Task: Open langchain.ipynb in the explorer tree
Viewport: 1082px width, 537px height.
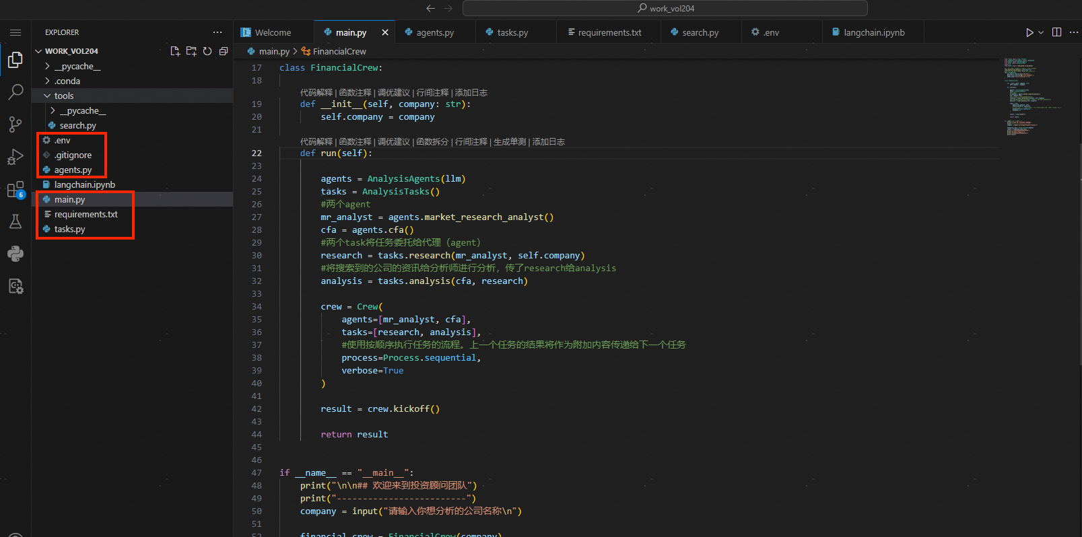Action: point(132,184)
